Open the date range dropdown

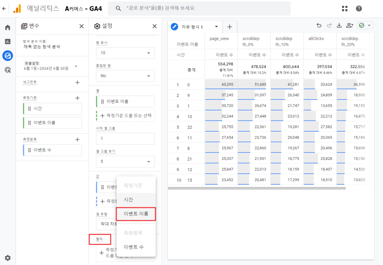pyautogui.click(x=76, y=66)
